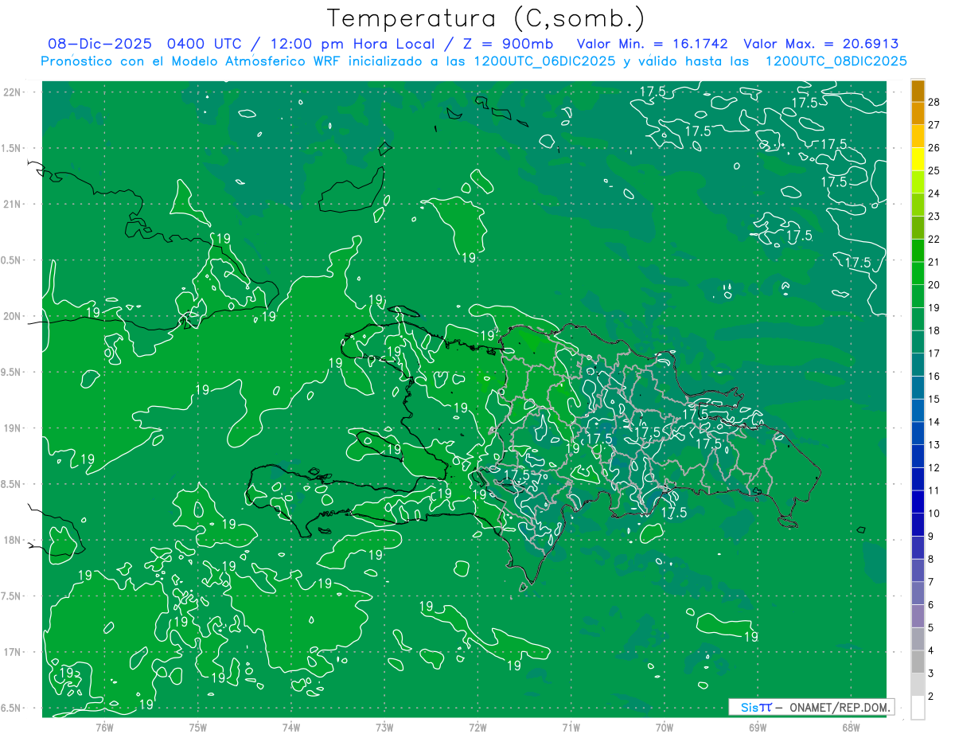Screen dimensions: 955x738
Task: Click the "17N" latitude axis label
Action: (12, 653)
